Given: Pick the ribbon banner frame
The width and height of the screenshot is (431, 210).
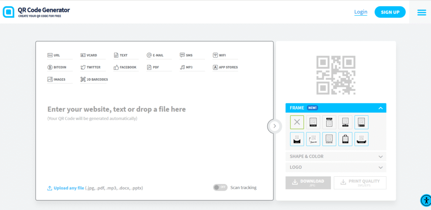Looking at the screenshot, I should coord(362,139).
